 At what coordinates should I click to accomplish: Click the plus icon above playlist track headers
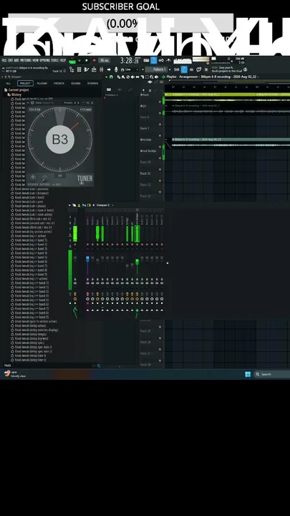pos(143,90)
